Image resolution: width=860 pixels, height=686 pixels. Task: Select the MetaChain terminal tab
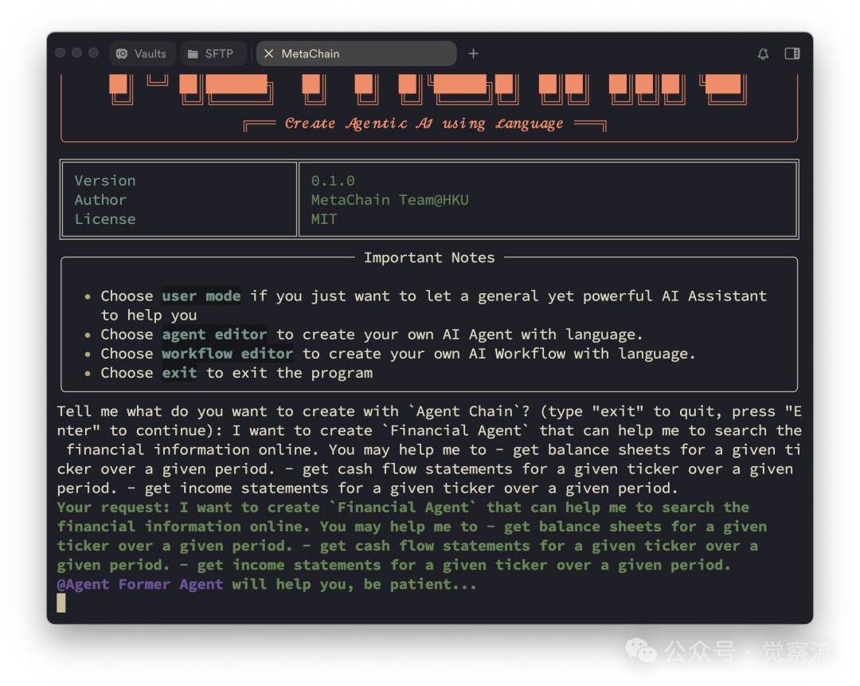[x=357, y=54]
